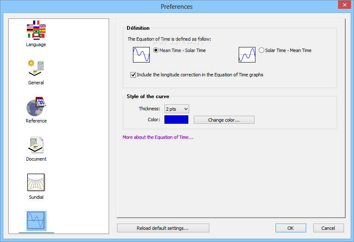Click the Document label in sidebar
354x242 pixels.
pos(36,159)
